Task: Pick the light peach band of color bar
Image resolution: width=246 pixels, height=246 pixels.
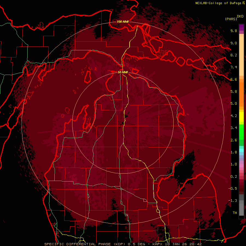Action: [241, 57]
